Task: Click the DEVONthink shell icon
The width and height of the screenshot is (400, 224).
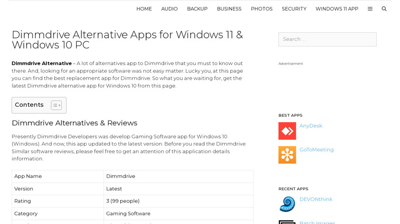Action: 287,204
